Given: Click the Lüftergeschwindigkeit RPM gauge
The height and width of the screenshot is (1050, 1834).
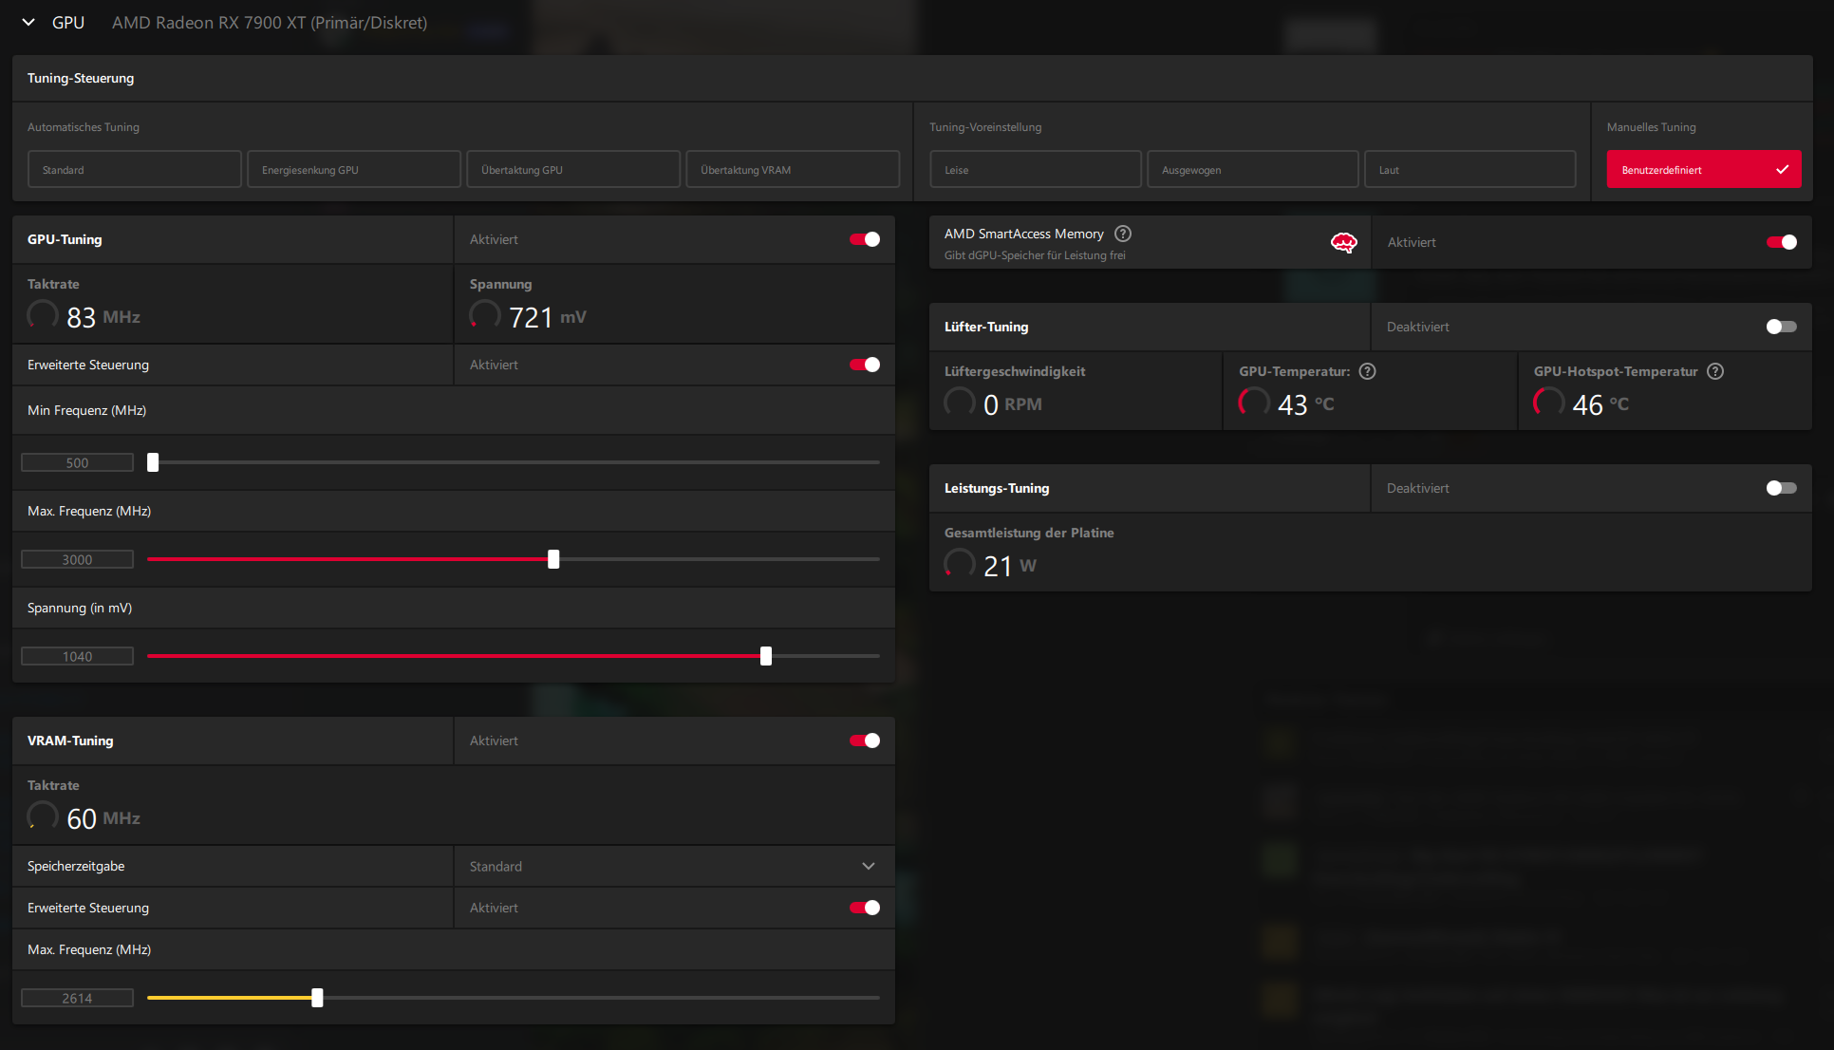Looking at the screenshot, I should point(960,403).
